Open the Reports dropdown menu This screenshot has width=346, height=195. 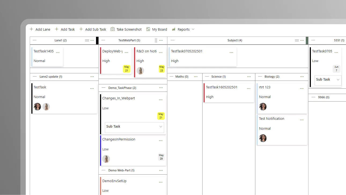click(183, 29)
